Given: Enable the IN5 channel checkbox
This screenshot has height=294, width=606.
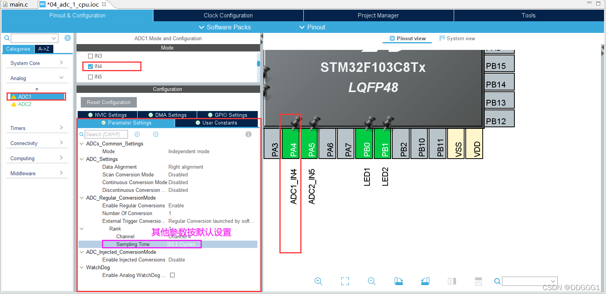Looking at the screenshot, I should [x=90, y=77].
